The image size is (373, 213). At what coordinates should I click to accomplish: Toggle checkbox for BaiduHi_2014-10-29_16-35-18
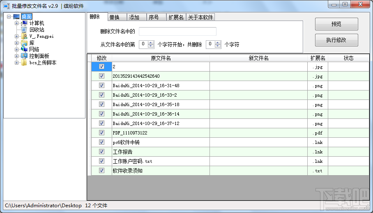tap(101, 104)
